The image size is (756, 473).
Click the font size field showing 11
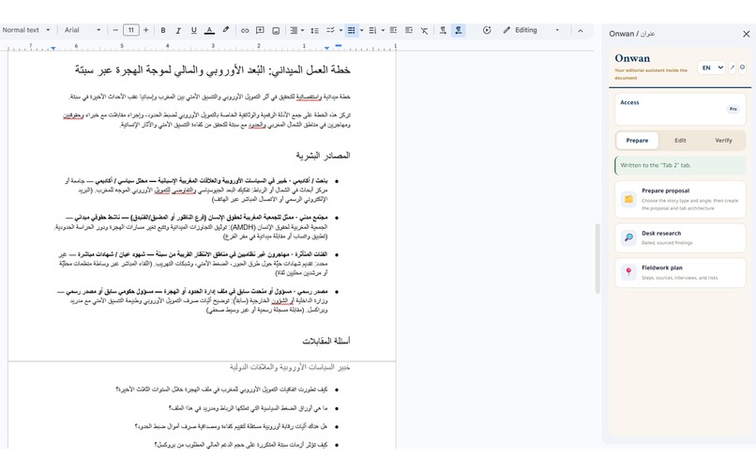(130, 30)
